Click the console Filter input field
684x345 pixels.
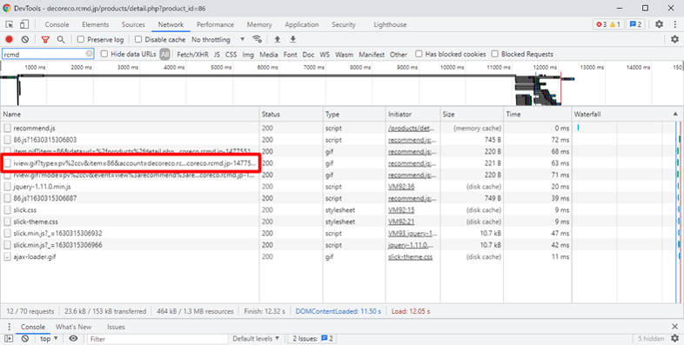tap(157, 338)
